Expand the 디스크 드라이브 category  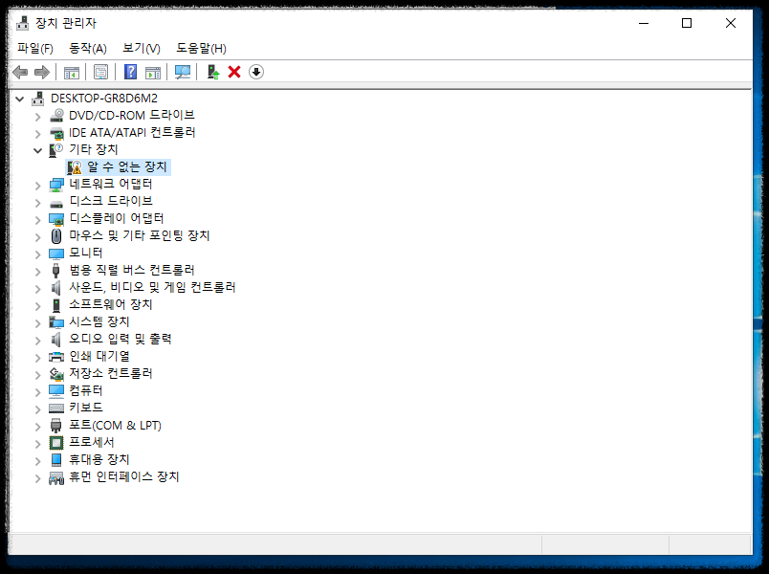[37, 203]
